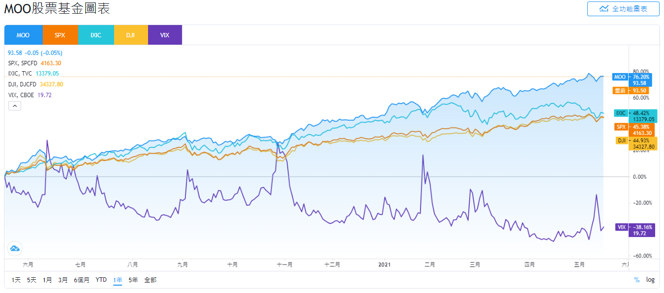The image size is (664, 293).
Task: Set range to 1月
Action: pyautogui.click(x=47, y=280)
